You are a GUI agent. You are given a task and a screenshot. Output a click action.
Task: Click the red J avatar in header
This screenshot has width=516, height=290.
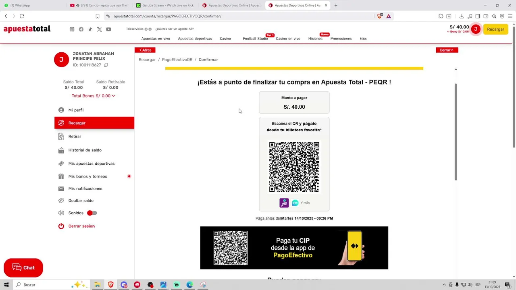point(476,29)
